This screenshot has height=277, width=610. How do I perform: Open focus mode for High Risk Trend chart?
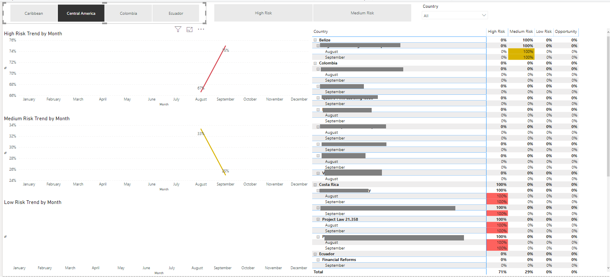[x=190, y=29]
